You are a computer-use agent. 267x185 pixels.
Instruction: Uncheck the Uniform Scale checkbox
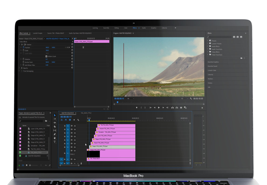(x=46, y=56)
